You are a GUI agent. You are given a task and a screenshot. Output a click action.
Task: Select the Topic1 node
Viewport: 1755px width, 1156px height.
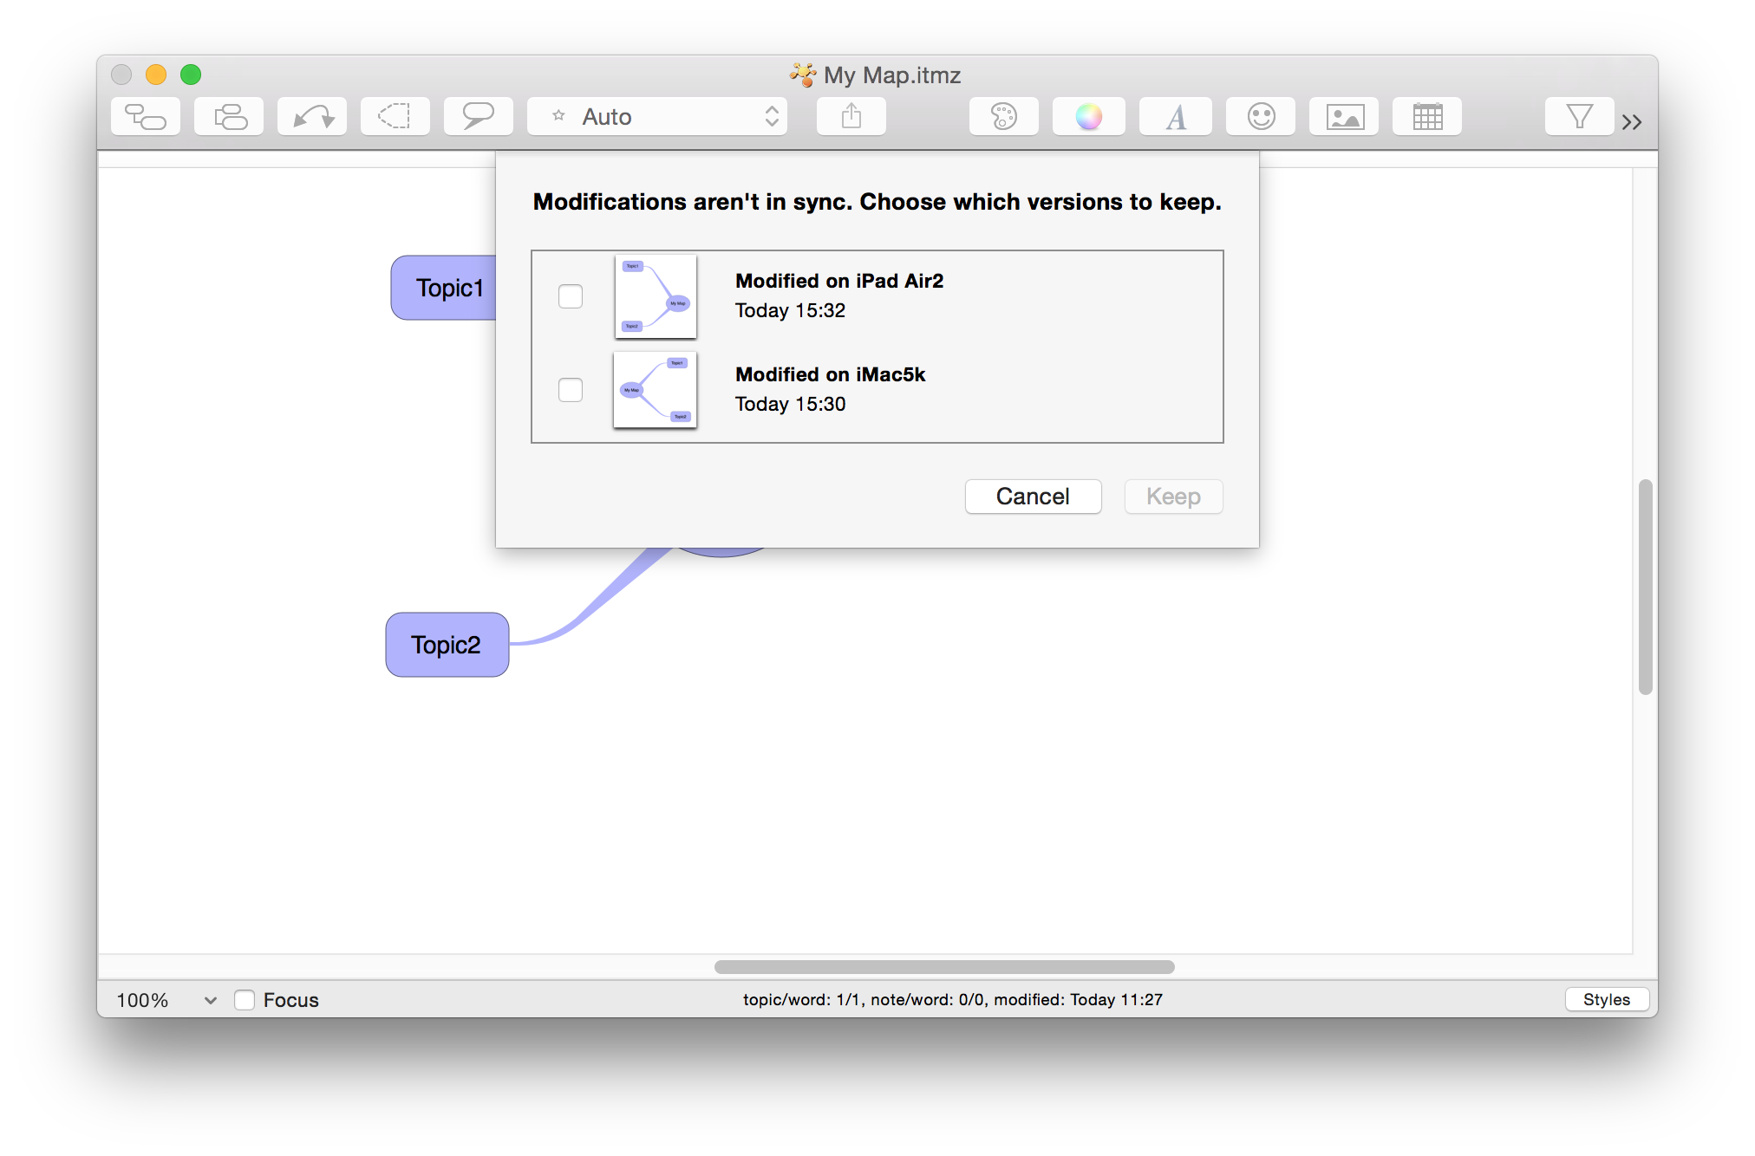(444, 288)
